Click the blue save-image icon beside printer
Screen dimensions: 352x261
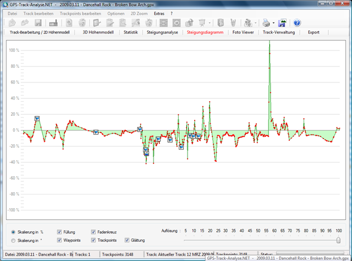tap(282, 23)
